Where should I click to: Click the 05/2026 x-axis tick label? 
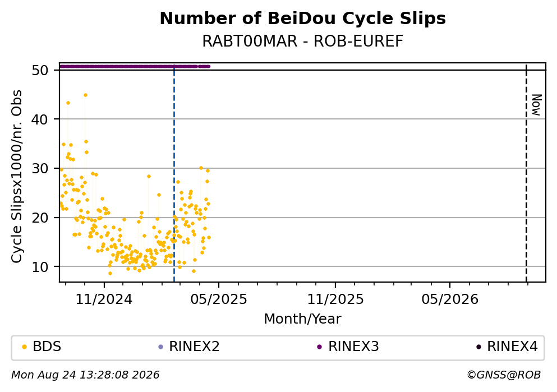(x=450, y=299)
